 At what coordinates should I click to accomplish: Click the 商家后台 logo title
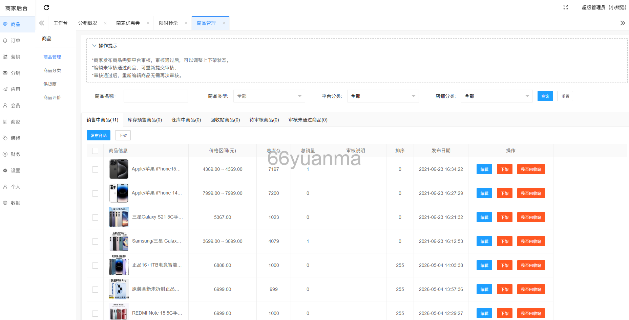16,8
